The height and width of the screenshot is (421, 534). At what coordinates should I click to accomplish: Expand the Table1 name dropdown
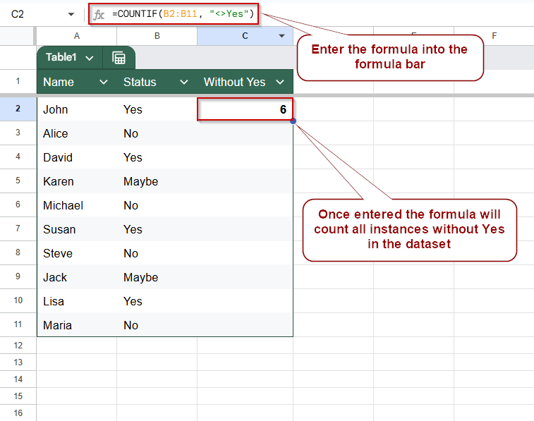pos(90,59)
